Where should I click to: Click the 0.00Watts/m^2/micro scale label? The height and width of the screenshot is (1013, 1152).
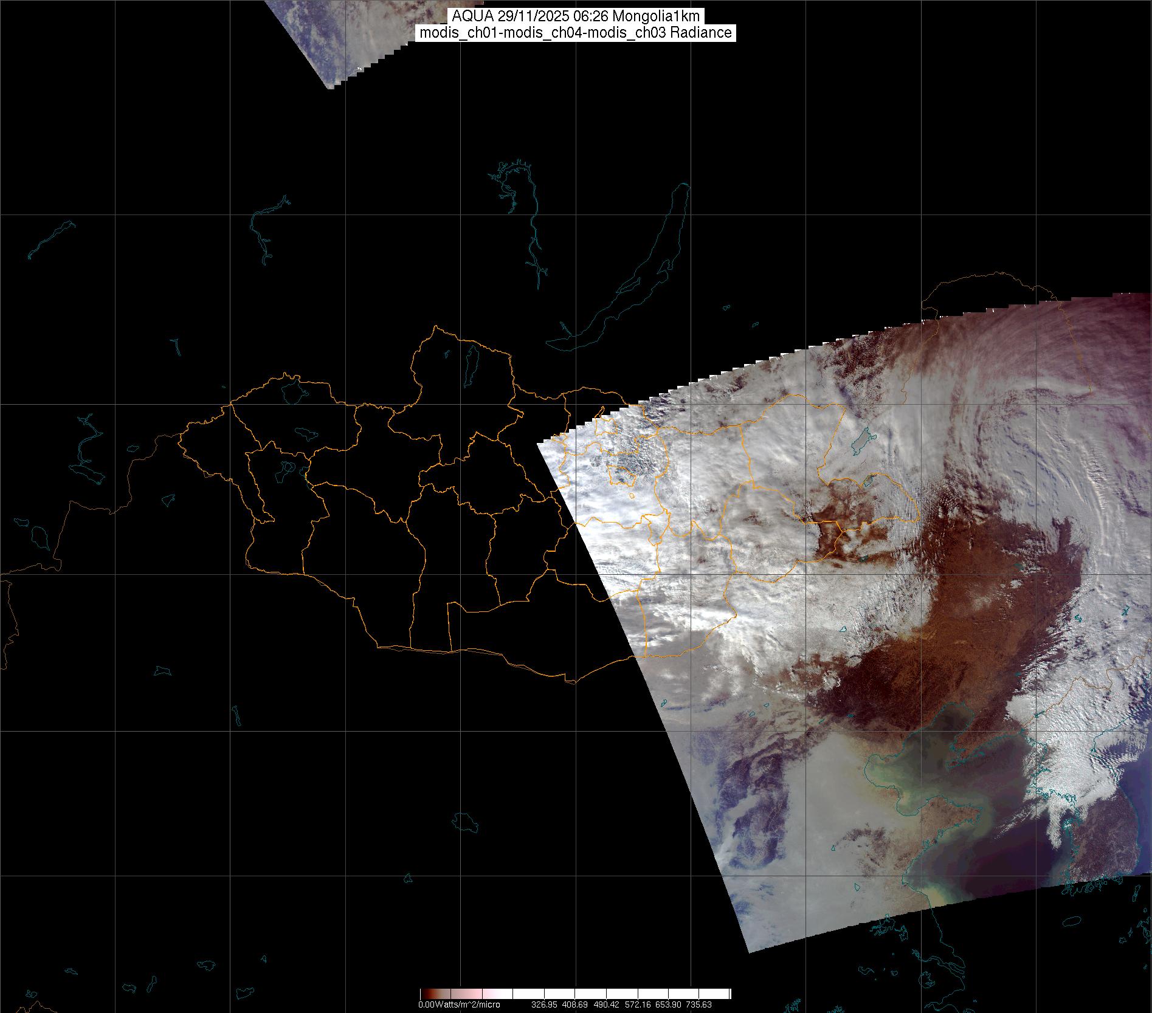(x=459, y=1004)
